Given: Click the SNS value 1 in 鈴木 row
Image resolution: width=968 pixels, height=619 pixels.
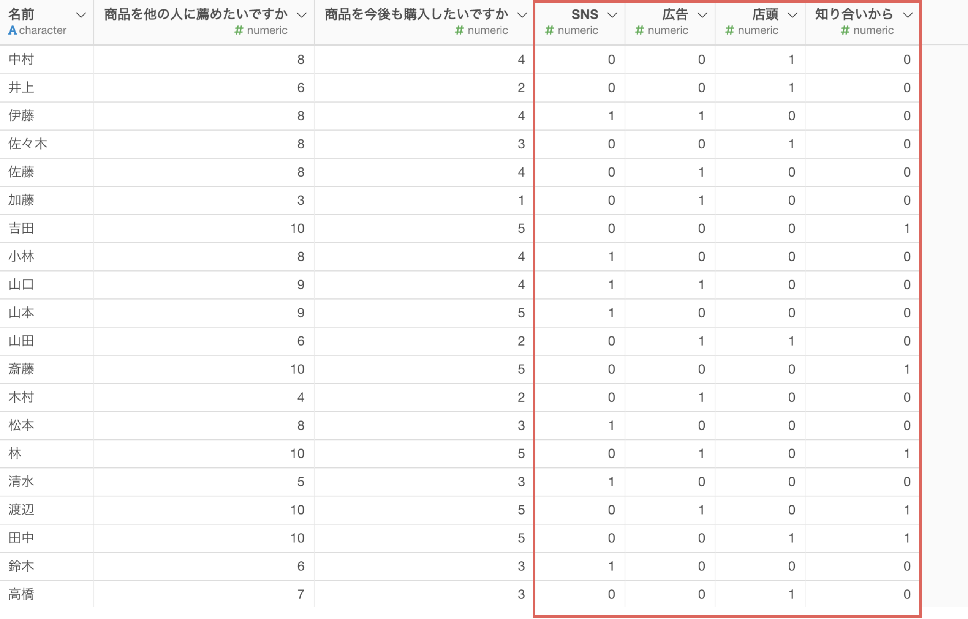Looking at the screenshot, I should (x=611, y=566).
